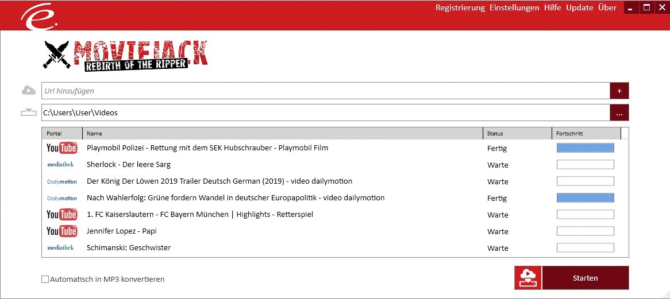This screenshot has height=299, width=670.
Task: Open the Hilfe menu
Action: (x=553, y=7)
